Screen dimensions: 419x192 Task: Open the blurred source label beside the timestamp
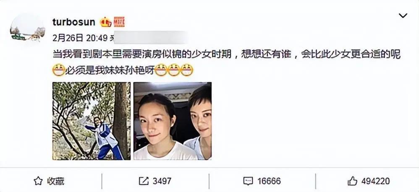pyautogui.click(x=149, y=38)
